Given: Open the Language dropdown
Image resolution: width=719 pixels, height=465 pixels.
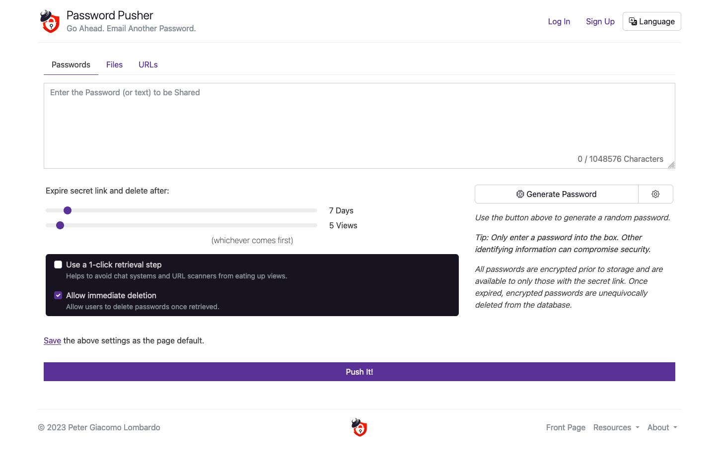Looking at the screenshot, I should click(651, 21).
